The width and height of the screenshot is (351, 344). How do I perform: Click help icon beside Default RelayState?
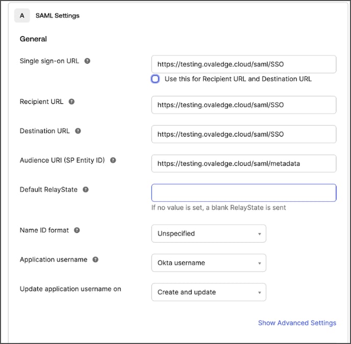click(86, 190)
